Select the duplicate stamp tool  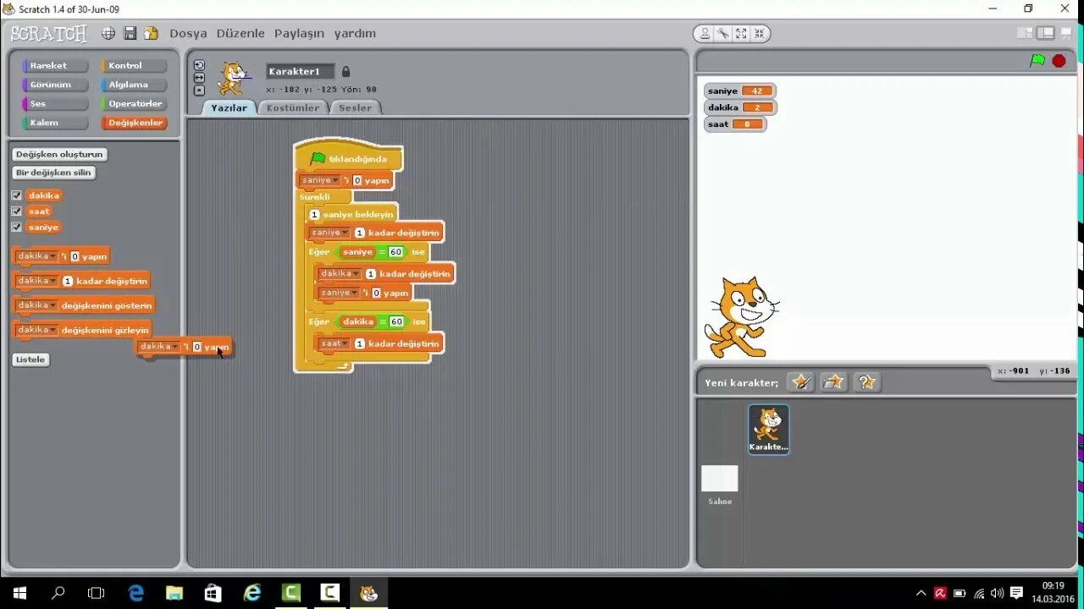click(x=705, y=34)
